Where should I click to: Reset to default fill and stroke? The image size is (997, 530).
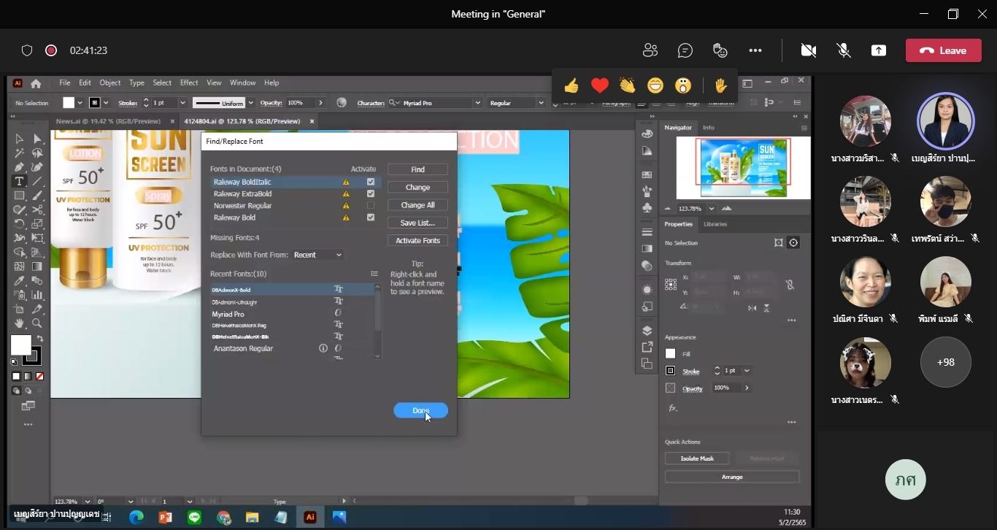point(13,362)
